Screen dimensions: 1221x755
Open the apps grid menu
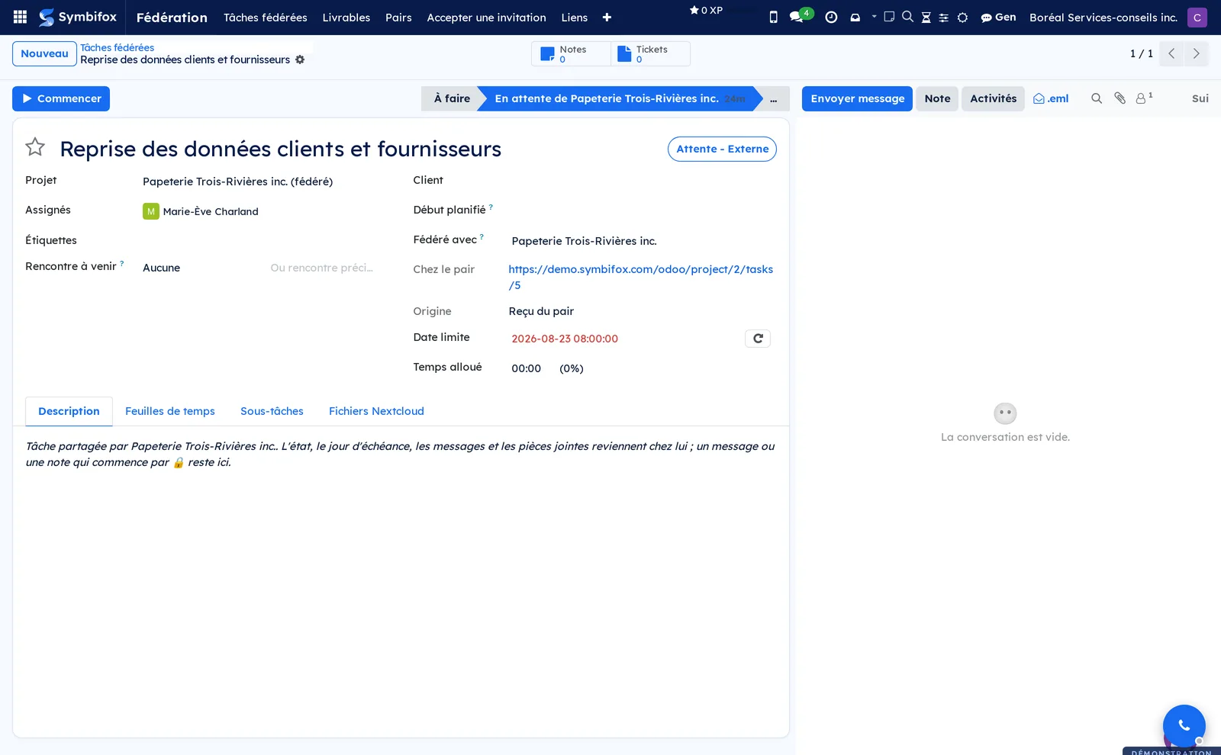coord(21,17)
